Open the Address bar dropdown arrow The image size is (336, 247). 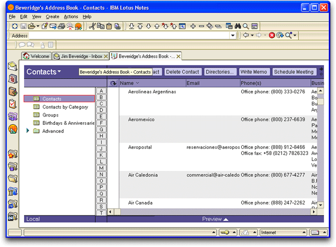233,36
